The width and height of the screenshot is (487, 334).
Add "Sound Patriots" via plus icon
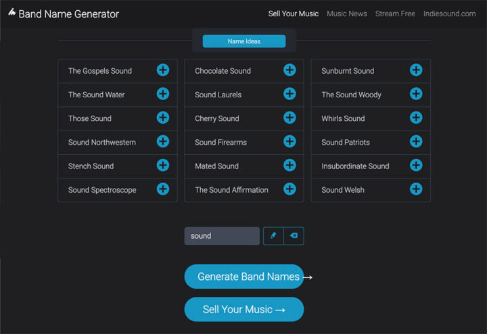tap(416, 142)
